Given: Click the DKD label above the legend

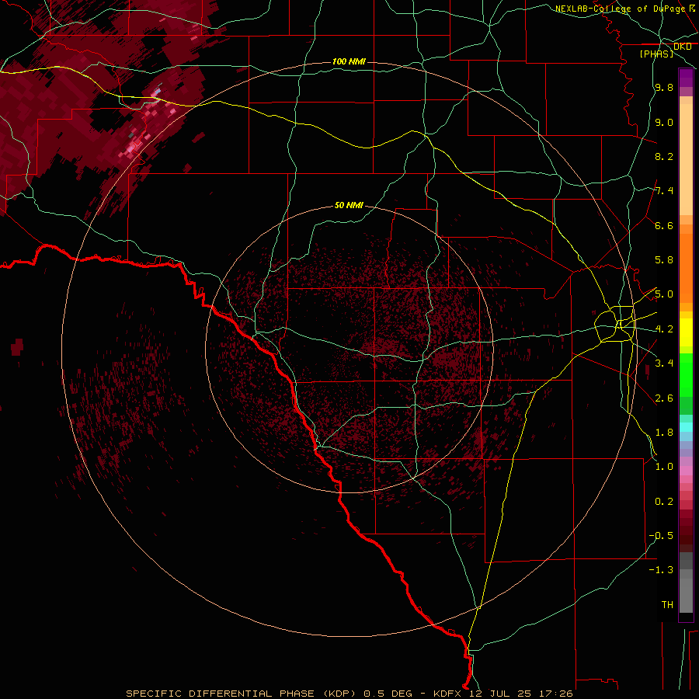Looking at the screenshot, I should pos(683,46).
